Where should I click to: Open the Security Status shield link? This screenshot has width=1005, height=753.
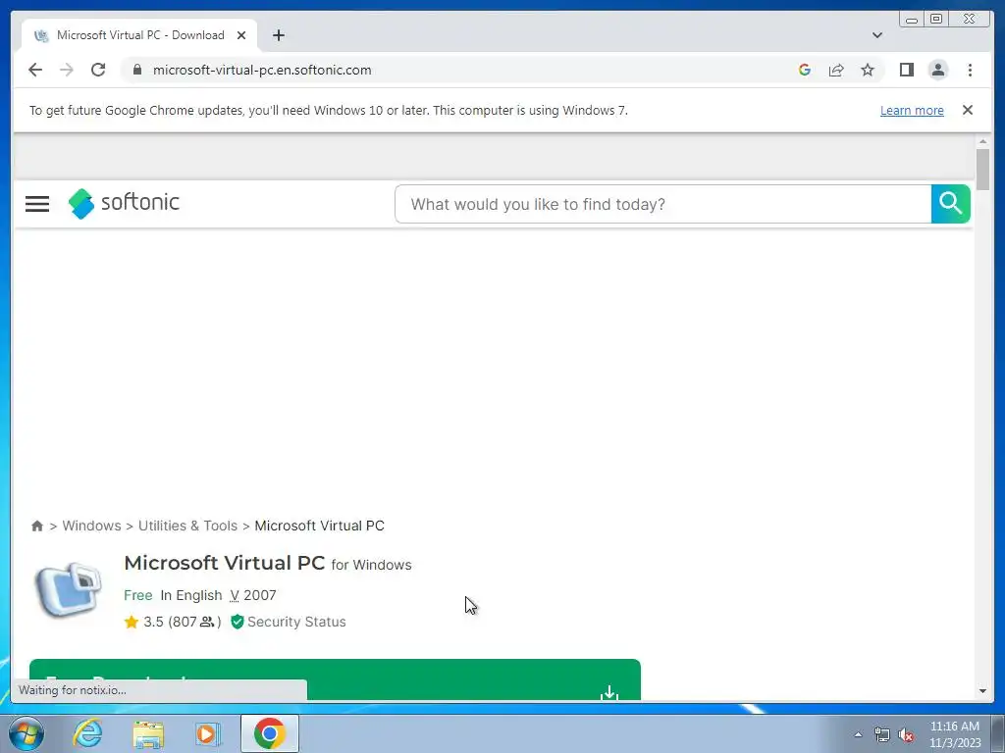point(289,622)
